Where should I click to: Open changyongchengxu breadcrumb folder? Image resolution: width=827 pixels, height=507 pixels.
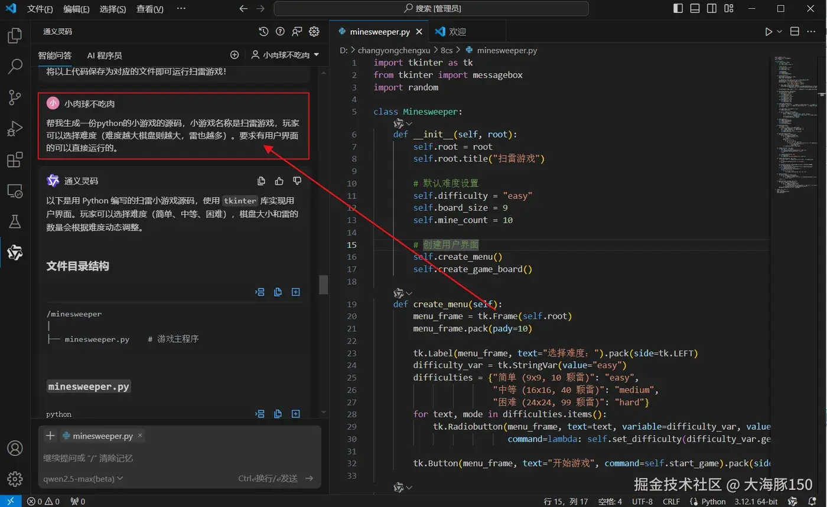394,50
